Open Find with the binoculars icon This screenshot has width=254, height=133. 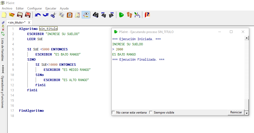click(x=96, y=15)
